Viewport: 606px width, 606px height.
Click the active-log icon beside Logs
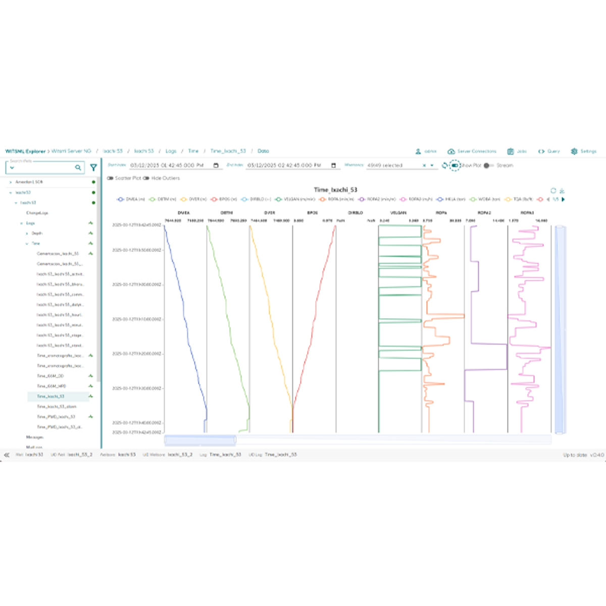(90, 223)
